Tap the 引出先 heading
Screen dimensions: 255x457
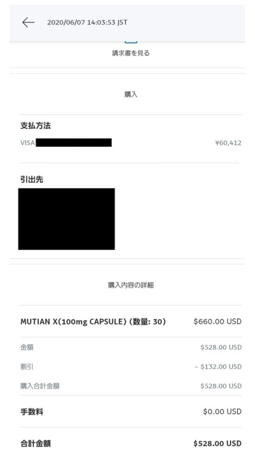(x=32, y=180)
